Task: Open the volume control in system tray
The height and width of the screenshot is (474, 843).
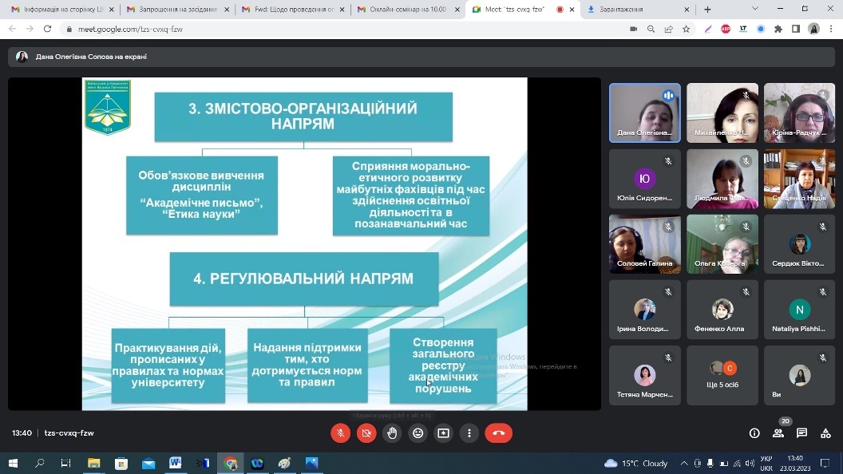Action: pyautogui.click(x=750, y=464)
